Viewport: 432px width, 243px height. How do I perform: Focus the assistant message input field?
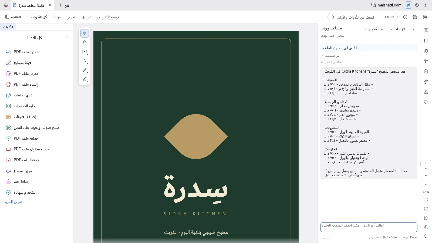tap(369, 227)
